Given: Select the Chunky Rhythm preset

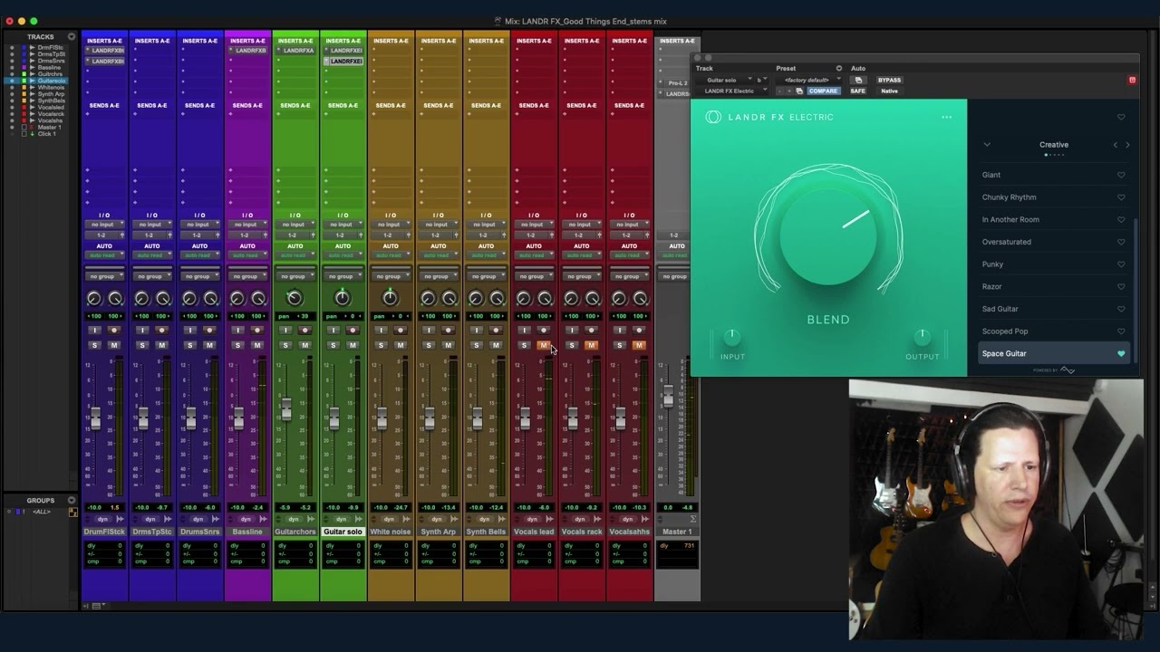Looking at the screenshot, I should click(x=1009, y=197).
